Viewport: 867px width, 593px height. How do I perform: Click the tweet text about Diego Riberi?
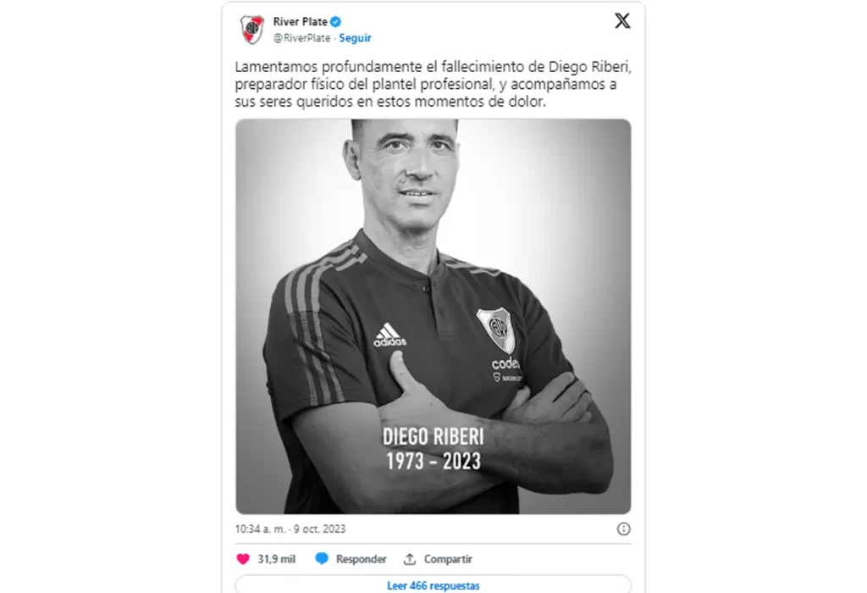point(433,84)
